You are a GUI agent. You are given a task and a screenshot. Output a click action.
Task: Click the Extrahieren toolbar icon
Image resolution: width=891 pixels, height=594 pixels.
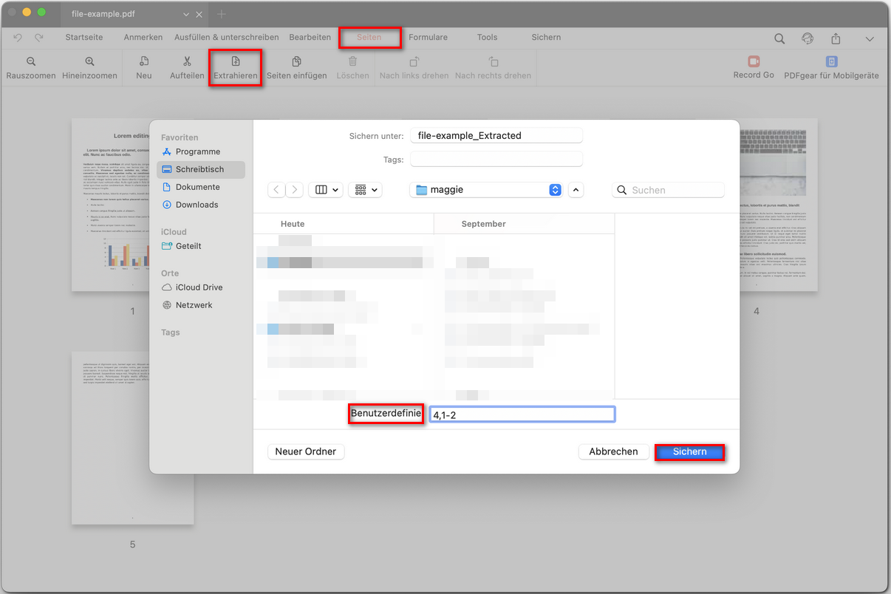[236, 62]
